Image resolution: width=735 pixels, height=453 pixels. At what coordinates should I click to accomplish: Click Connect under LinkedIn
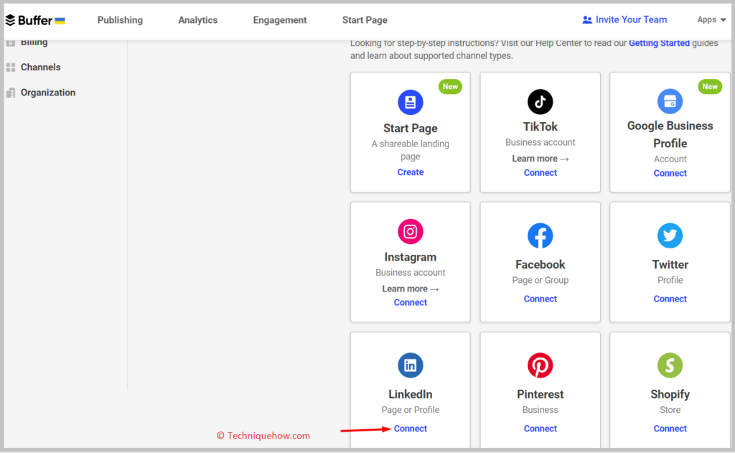pyautogui.click(x=410, y=429)
